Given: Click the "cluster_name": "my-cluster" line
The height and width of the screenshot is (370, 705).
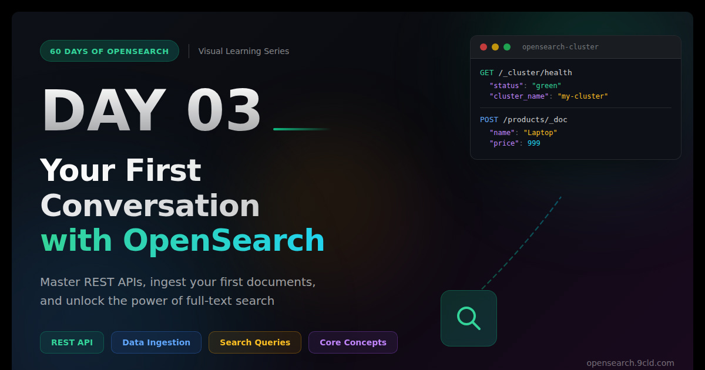Looking at the screenshot, I should coord(549,96).
